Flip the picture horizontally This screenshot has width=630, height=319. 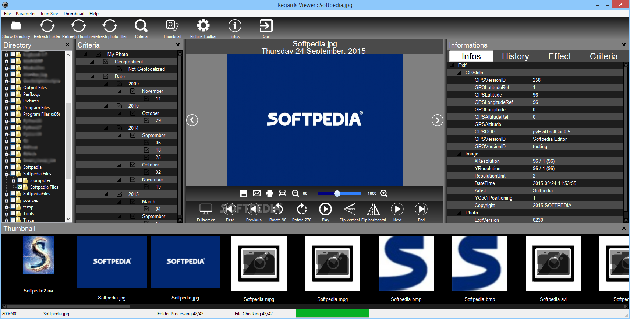[x=374, y=209]
